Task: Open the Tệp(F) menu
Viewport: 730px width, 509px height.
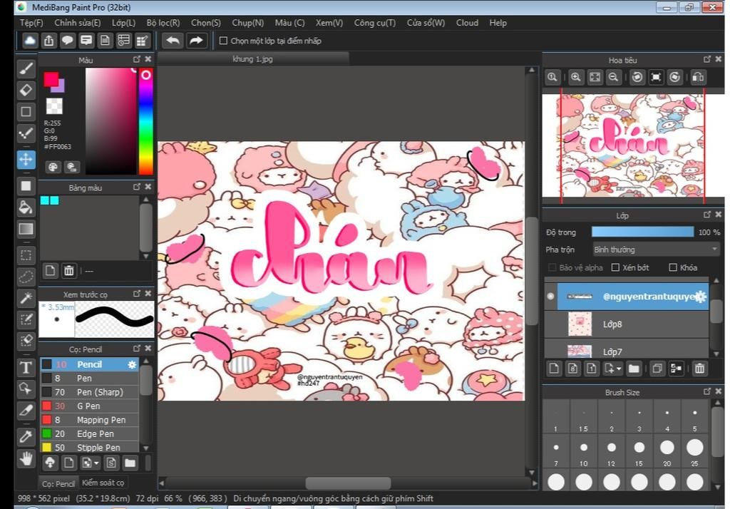Action: pos(31,22)
